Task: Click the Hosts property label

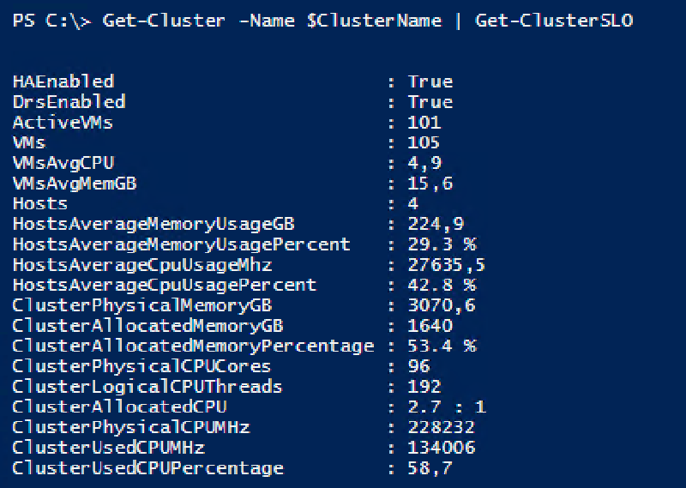Action: tap(40, 203)
